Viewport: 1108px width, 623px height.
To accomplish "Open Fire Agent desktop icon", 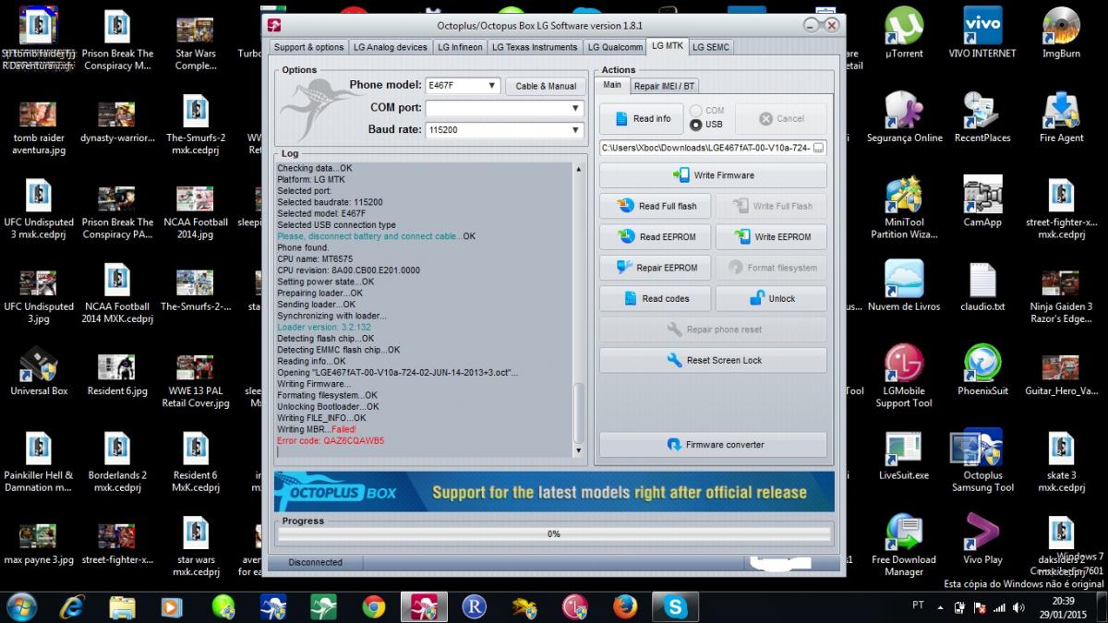I will pos(1061,117).
